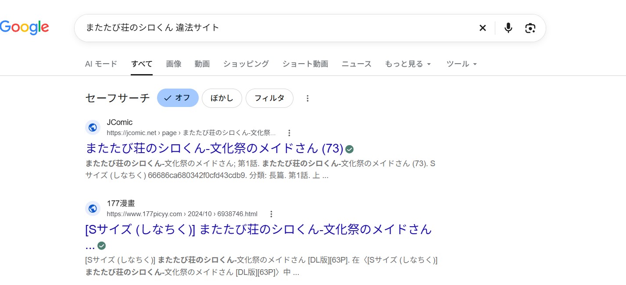Expand the もっと見る dropdown

[408, 64]
